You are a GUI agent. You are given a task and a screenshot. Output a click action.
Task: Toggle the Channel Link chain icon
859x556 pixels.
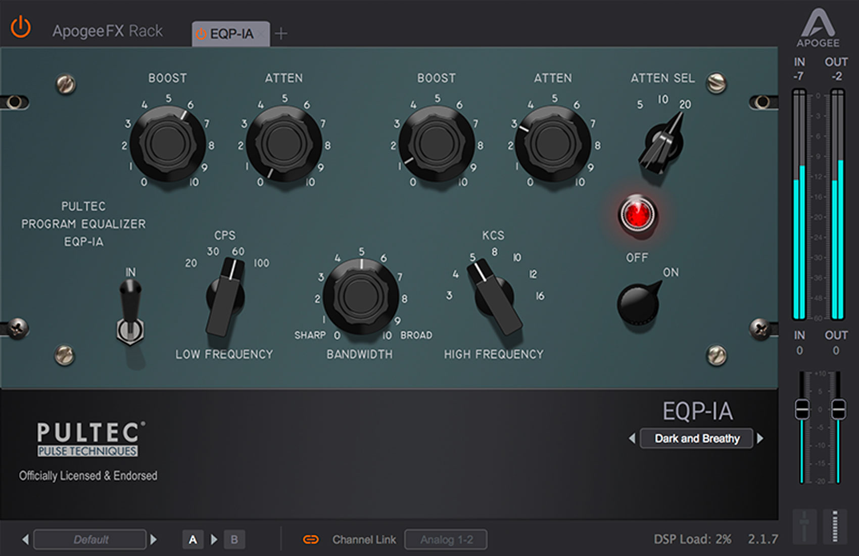(310, 539)
